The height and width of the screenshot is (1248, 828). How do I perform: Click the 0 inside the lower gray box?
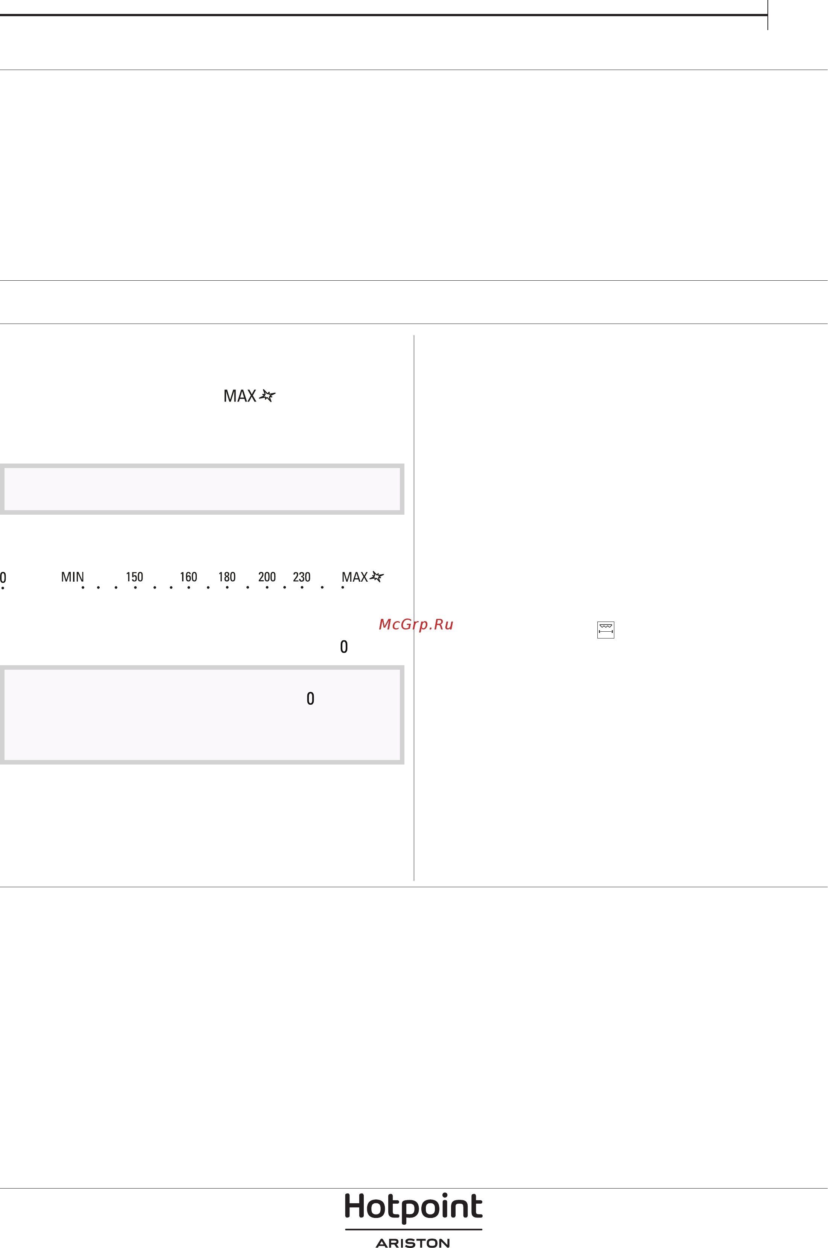click(310, 698)
